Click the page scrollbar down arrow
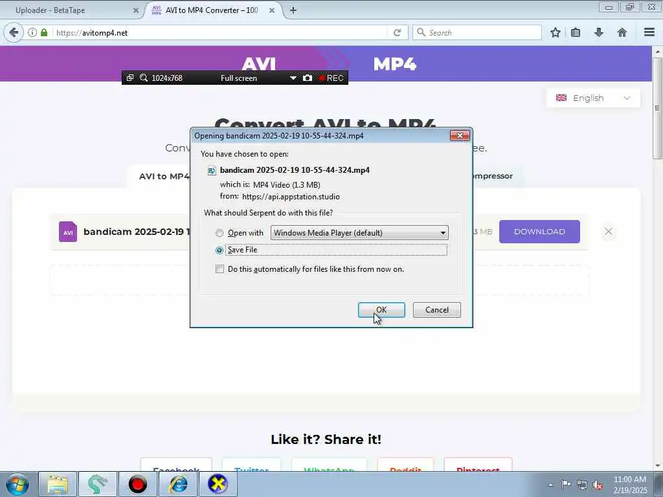This screenshot has height=497, width=663. pyautogui.click(x=657, y=466)
